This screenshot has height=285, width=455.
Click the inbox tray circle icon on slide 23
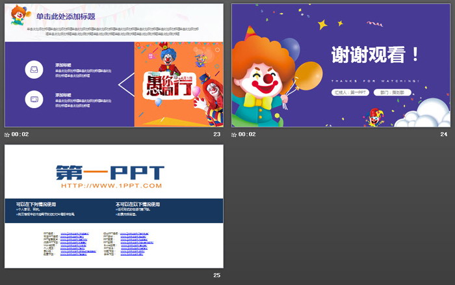(x=34, y=70)
